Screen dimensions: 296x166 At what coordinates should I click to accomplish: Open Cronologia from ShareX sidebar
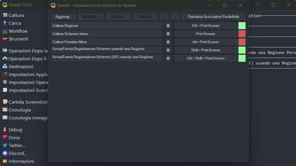click(20, 110)
